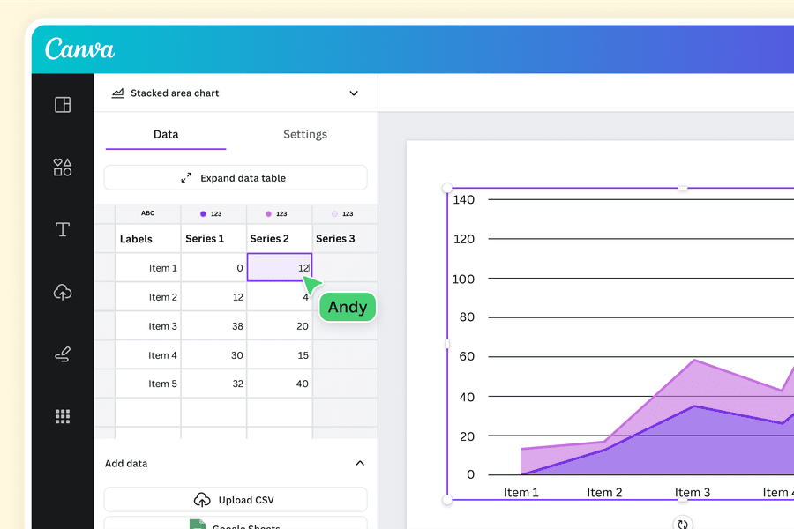This screenshot has width=794, height=529.
Task: Select the Series 2 value cell for Item 1
Action: [279, 267]
